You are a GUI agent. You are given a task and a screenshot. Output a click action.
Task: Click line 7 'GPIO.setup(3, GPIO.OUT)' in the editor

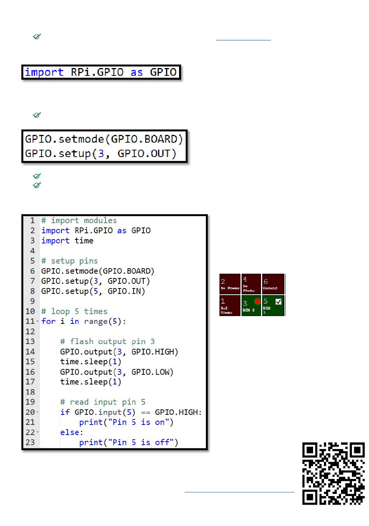tap(96, 281)
